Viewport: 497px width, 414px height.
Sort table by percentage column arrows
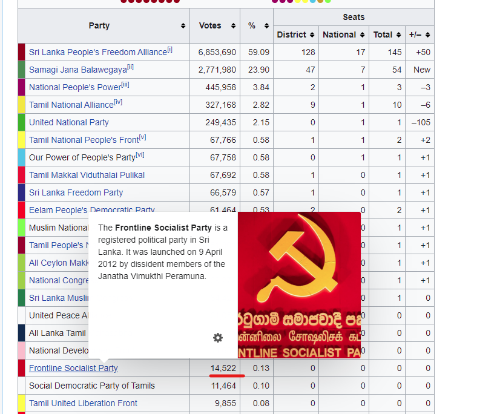[x=266, y=26]
